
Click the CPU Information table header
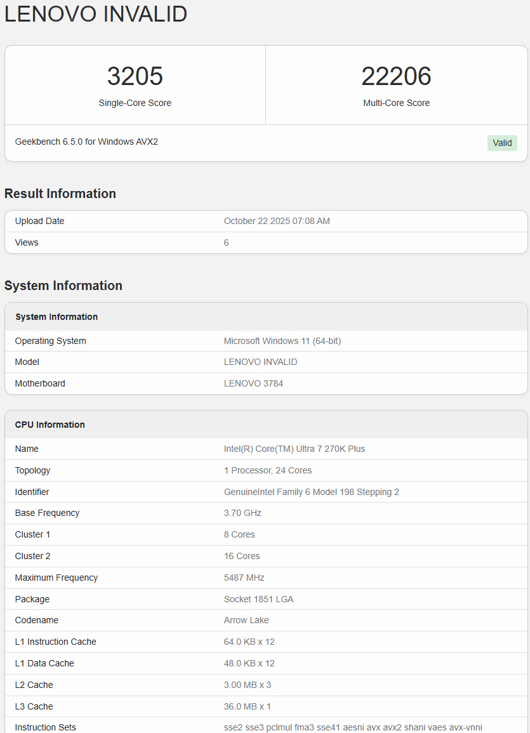coord(50,425)
